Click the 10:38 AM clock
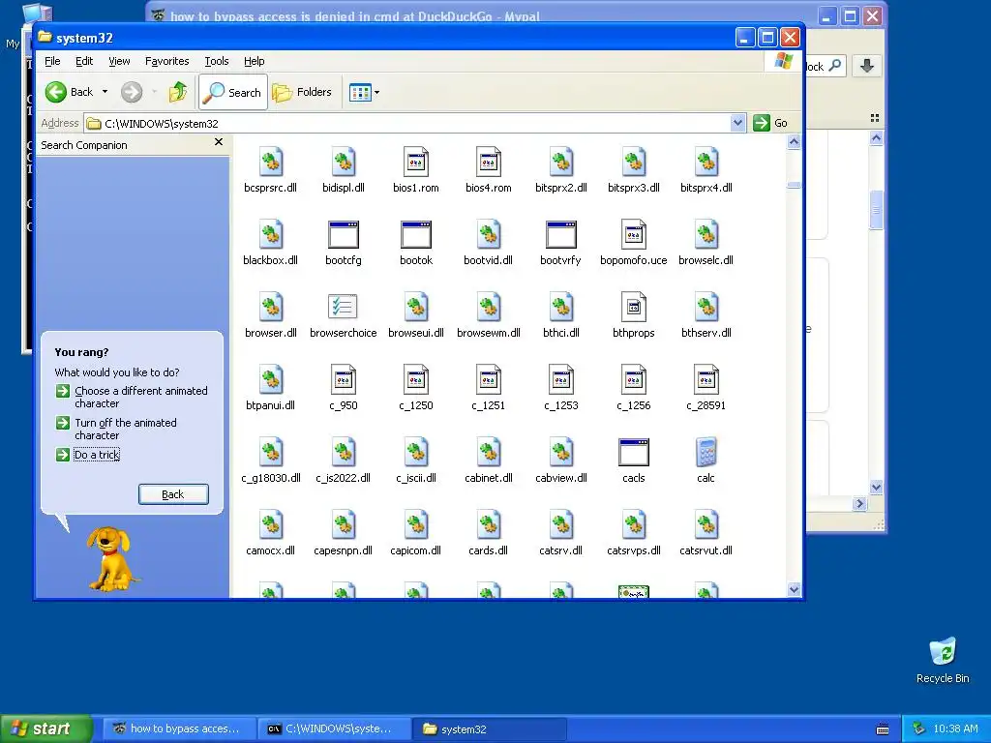The height and width of the screenshot is (743, 991). click(955, 729)
